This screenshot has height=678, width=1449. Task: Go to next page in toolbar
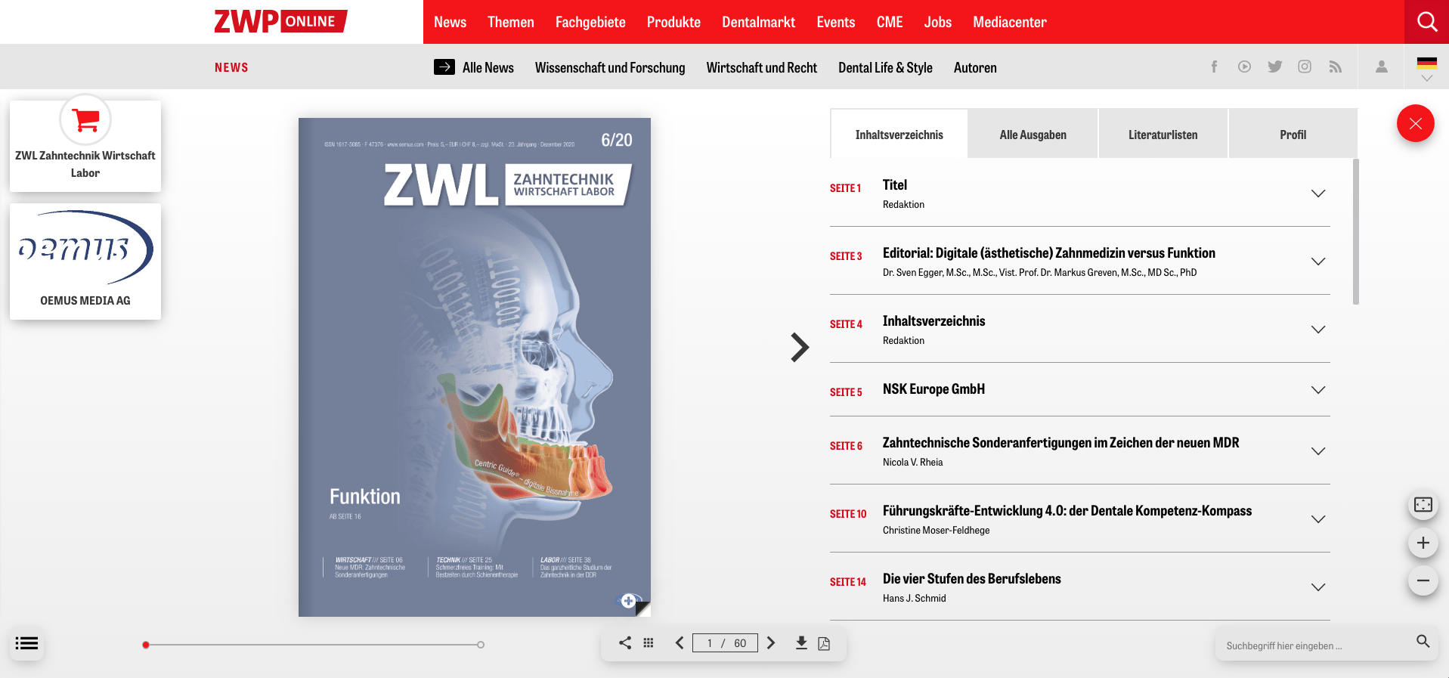771,642
